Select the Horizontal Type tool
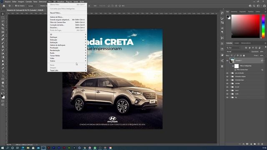267x150 pixels. pyautogui.click(x=3, y=72)
